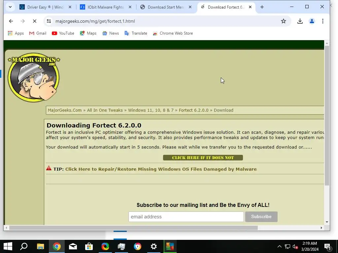Open the Windows Start menu
Screen dimensions: 338x253
(8, 246)
